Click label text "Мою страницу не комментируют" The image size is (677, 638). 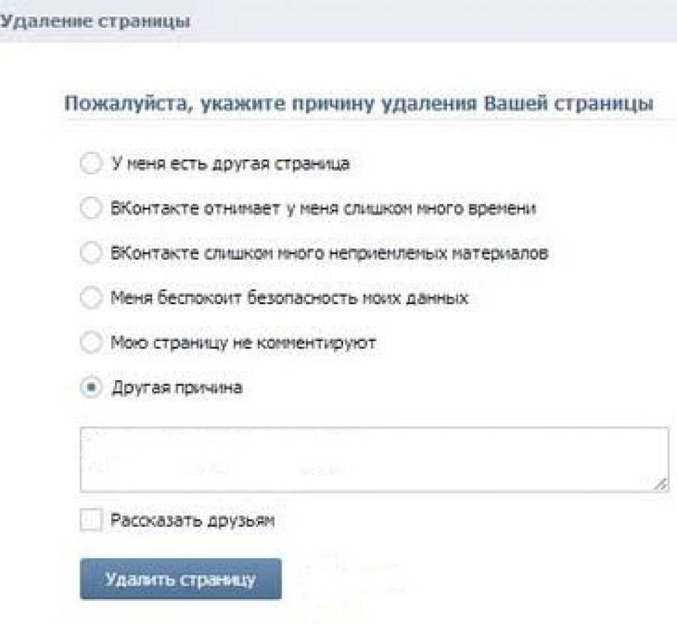tap(243, 343)
